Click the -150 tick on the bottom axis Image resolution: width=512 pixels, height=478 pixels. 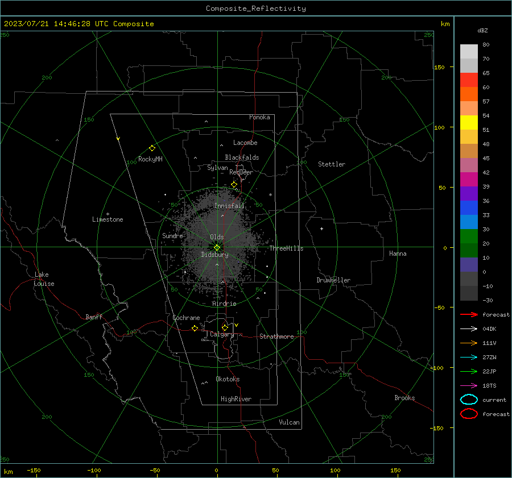[x=34, y=470]
